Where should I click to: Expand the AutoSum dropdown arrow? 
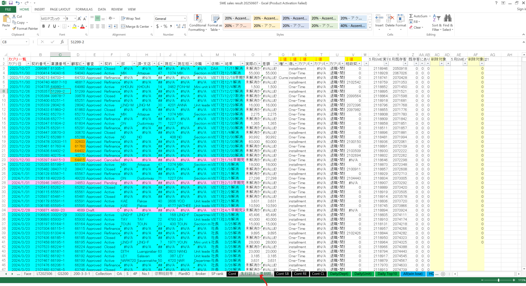[x=430, y=16]
